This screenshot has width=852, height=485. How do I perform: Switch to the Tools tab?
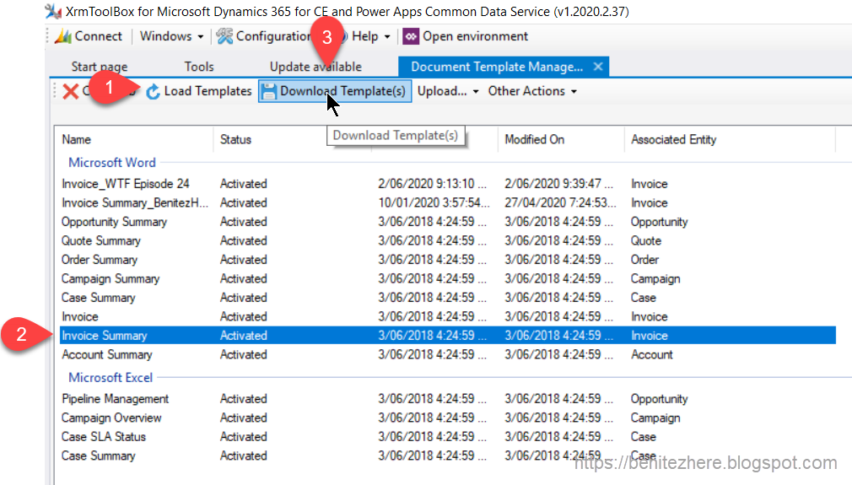pos(199,67)
